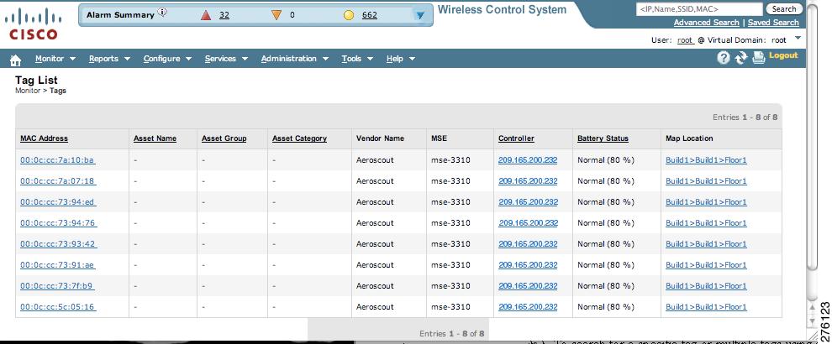832x344 pixels.
Task: Click the orange major alarm triangle
Action: point(276,15)
